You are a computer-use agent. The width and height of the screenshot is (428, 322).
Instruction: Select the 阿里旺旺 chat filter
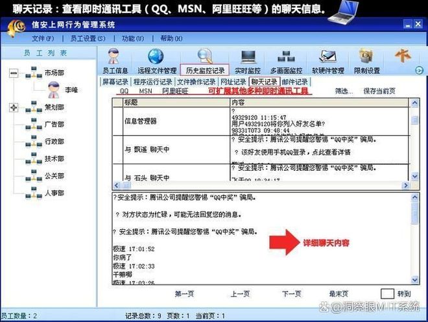175,91
